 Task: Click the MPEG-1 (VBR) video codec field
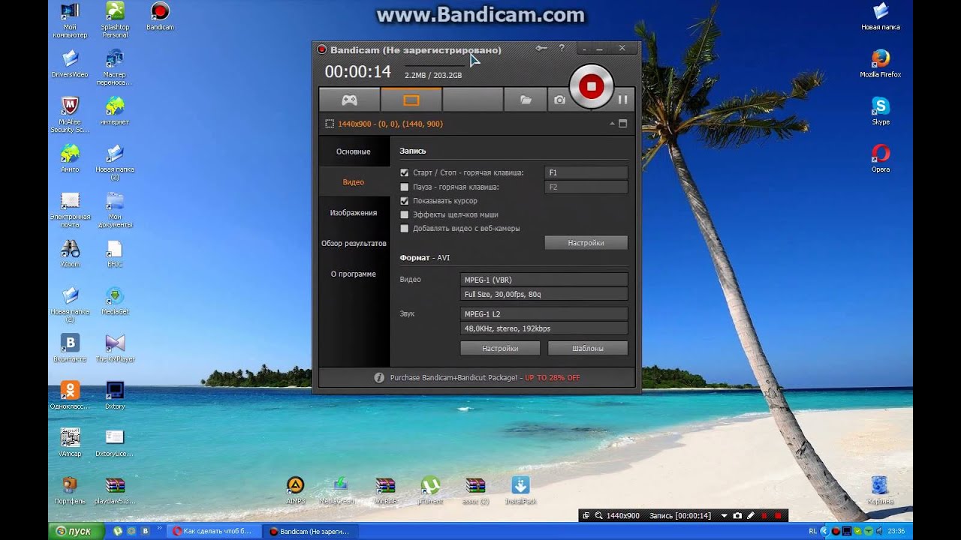544,280
